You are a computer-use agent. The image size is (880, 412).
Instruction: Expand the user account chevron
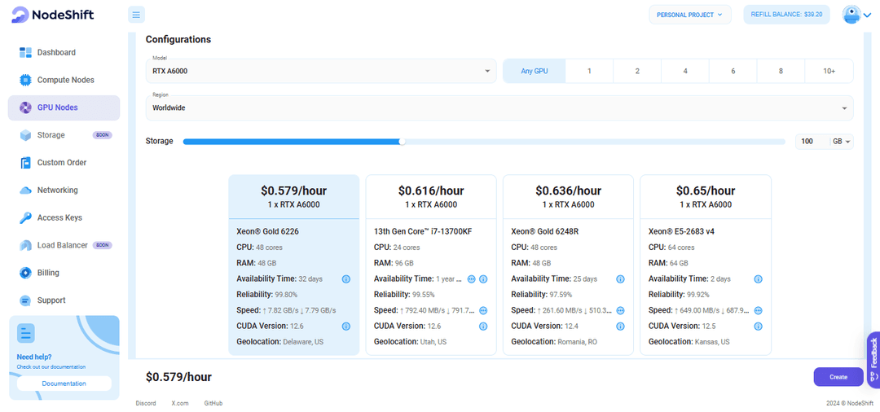867,15
